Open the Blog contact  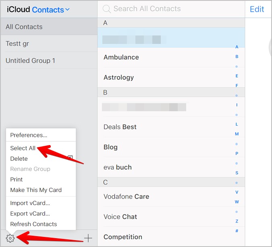[x=171, y=147]
